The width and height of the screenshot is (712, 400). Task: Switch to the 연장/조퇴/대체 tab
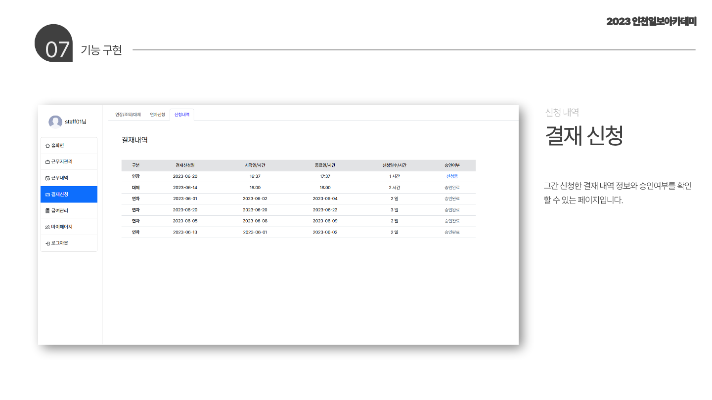point(128,115)
